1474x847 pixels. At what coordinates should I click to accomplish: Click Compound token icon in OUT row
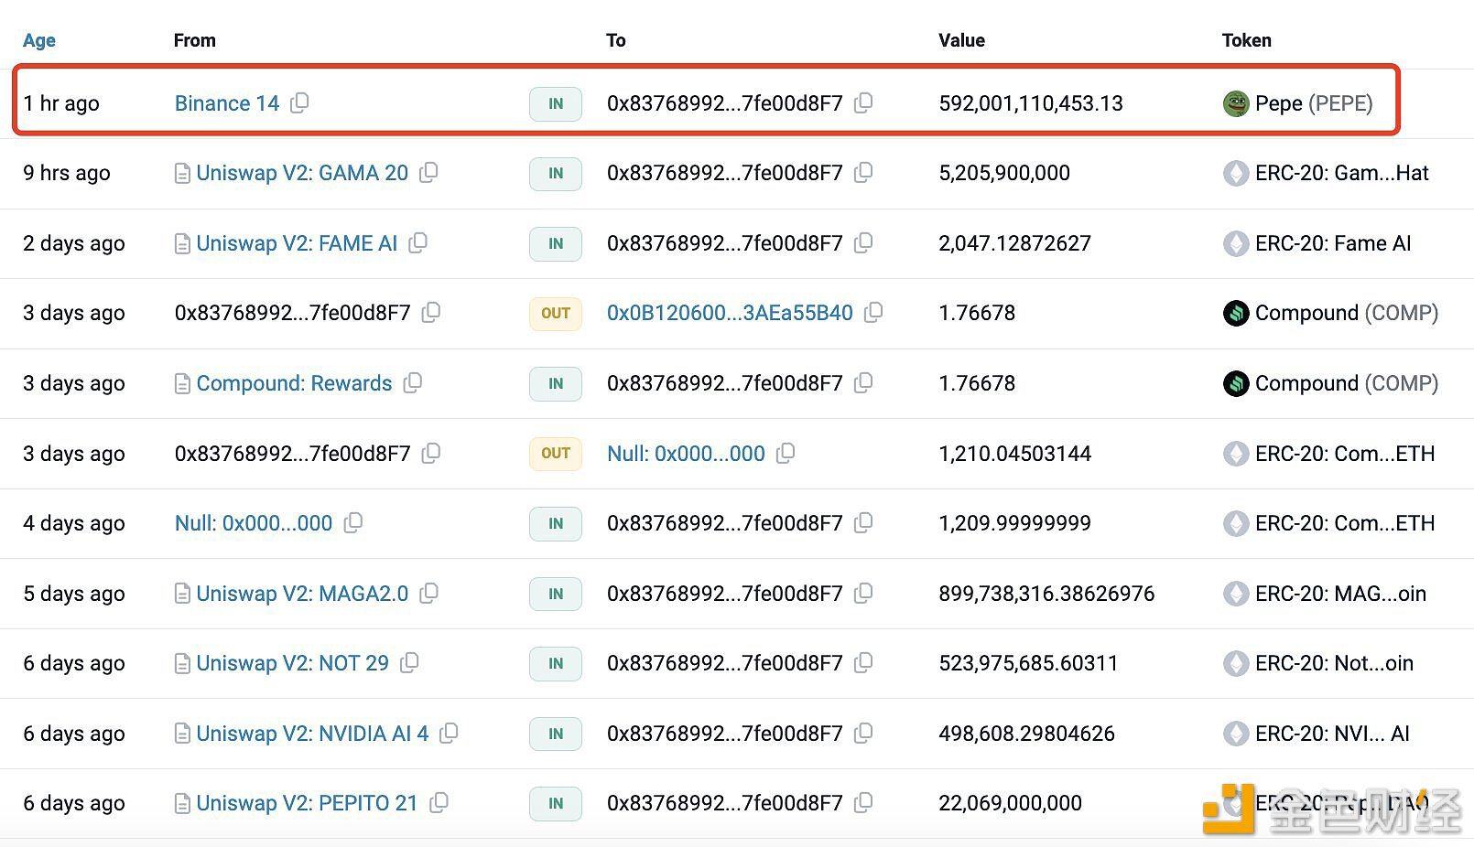point(1236,313)
